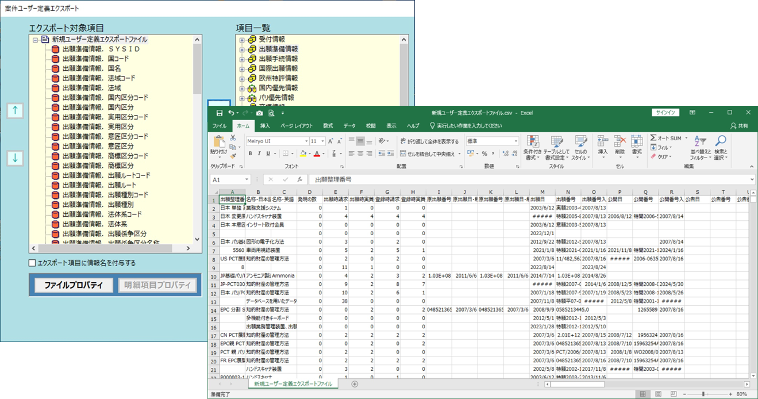The width and height of the screenshot is (758, 399).
Task: Apply the yellow fill color bucket
Action: pos(303,154)
